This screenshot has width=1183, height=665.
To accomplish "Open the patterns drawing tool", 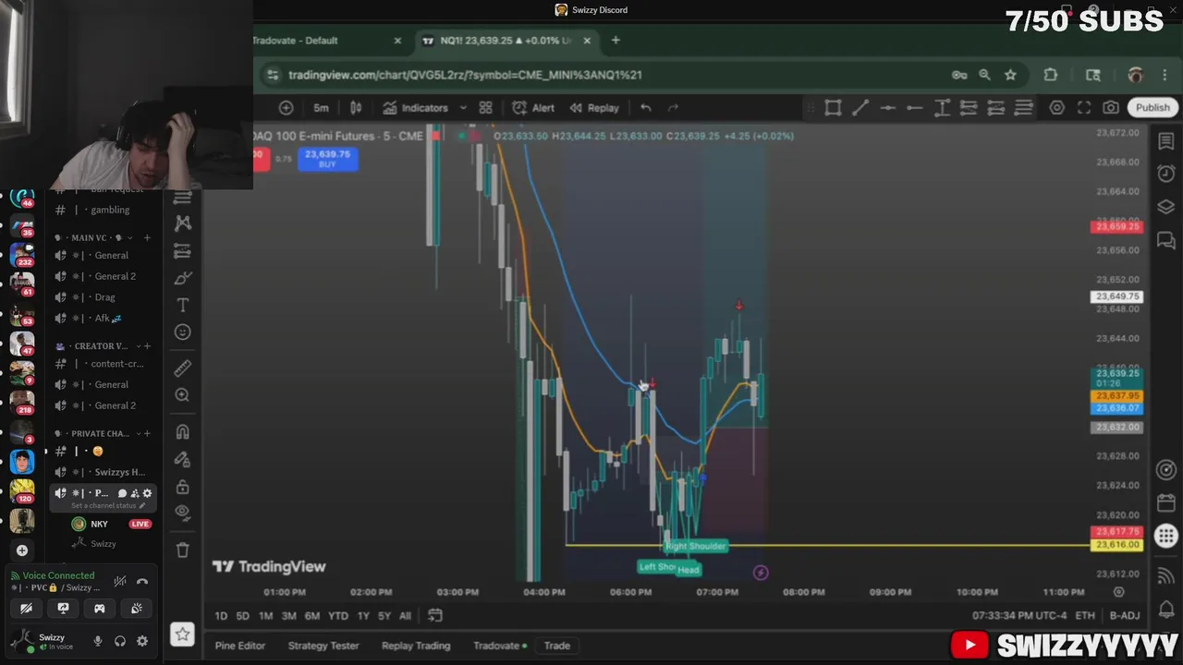I will [182, 224].
